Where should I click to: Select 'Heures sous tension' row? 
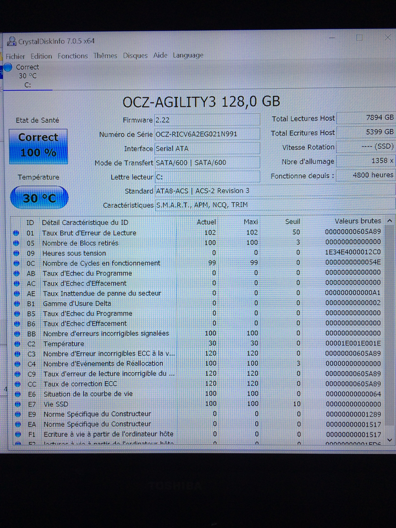coord(198,253)
